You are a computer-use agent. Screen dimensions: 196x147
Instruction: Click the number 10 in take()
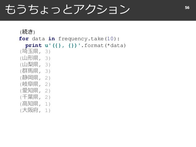tap(110, 39)
